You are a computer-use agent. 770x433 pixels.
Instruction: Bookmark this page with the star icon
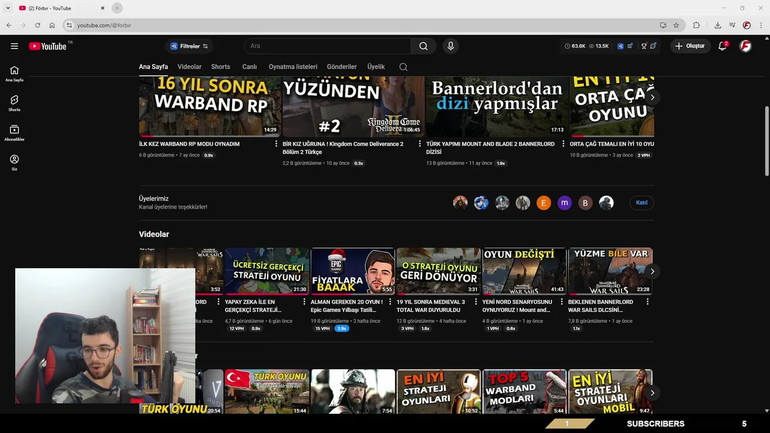(x=676, y=25)
